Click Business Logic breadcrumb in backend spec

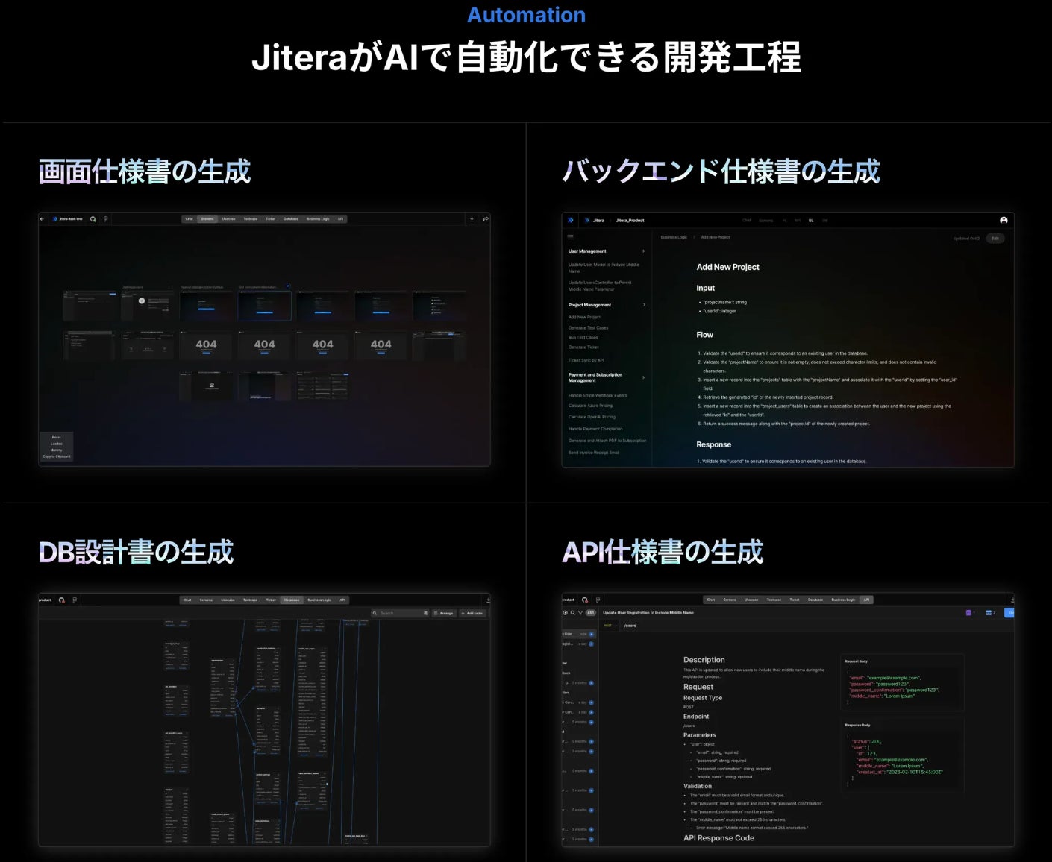(674, 237)
